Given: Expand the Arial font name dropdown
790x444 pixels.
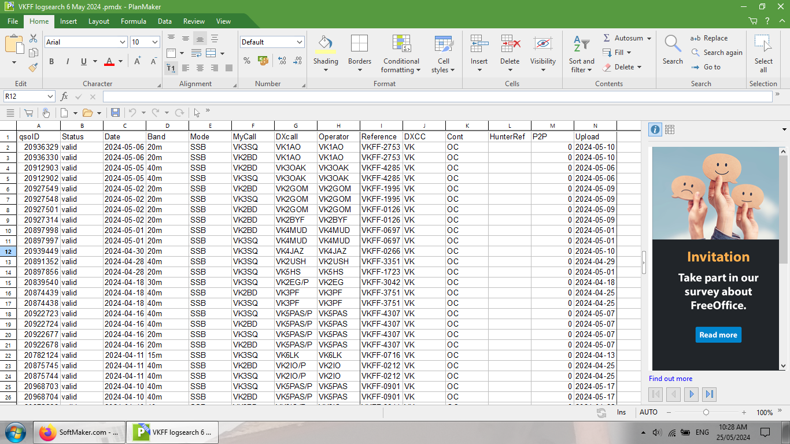Looking at the screenshot, I should pos(123,42).
